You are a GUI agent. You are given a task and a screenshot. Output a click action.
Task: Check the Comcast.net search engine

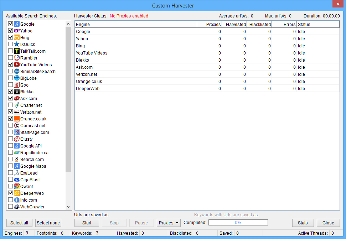10,125
